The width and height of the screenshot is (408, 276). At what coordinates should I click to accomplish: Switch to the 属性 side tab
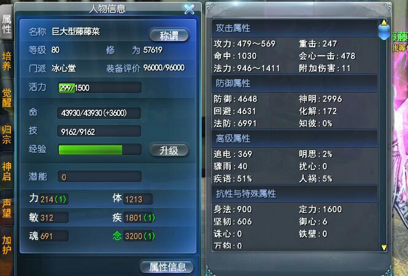point(7,24)
